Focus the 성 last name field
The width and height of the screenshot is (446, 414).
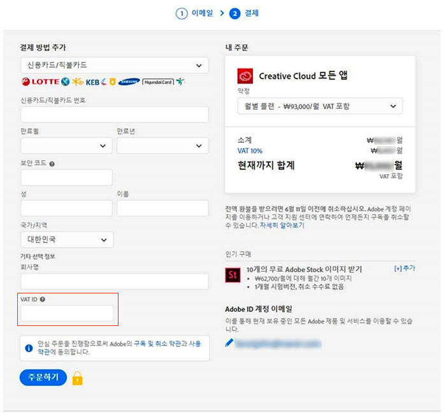point(66,208)
